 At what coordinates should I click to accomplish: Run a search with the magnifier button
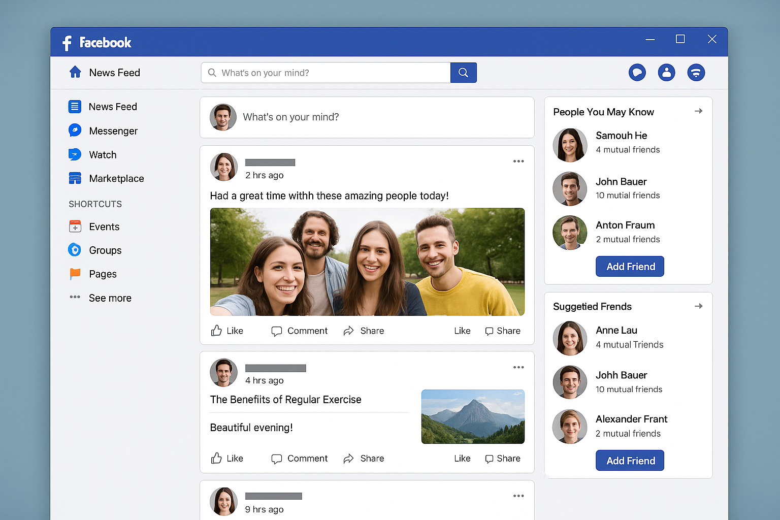click(x=463, y=72)
